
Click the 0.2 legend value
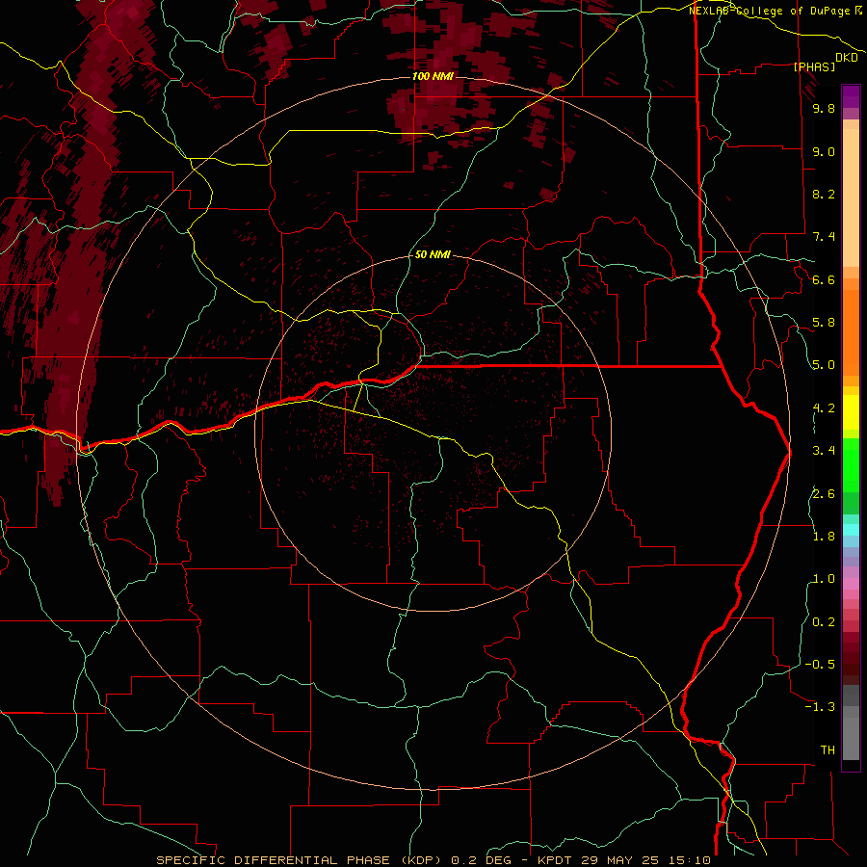[x=824, y=622]
